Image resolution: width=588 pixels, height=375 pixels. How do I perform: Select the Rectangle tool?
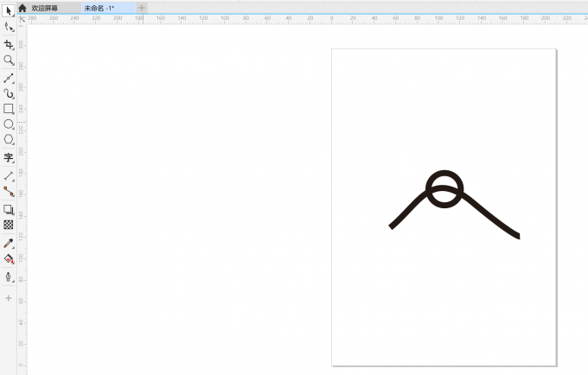pos(9,109)
